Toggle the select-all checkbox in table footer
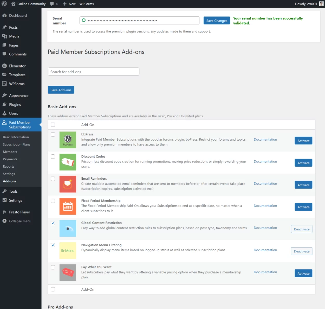Screen dimensions: 325x309 pyautogui.click(x=53, y=289)
